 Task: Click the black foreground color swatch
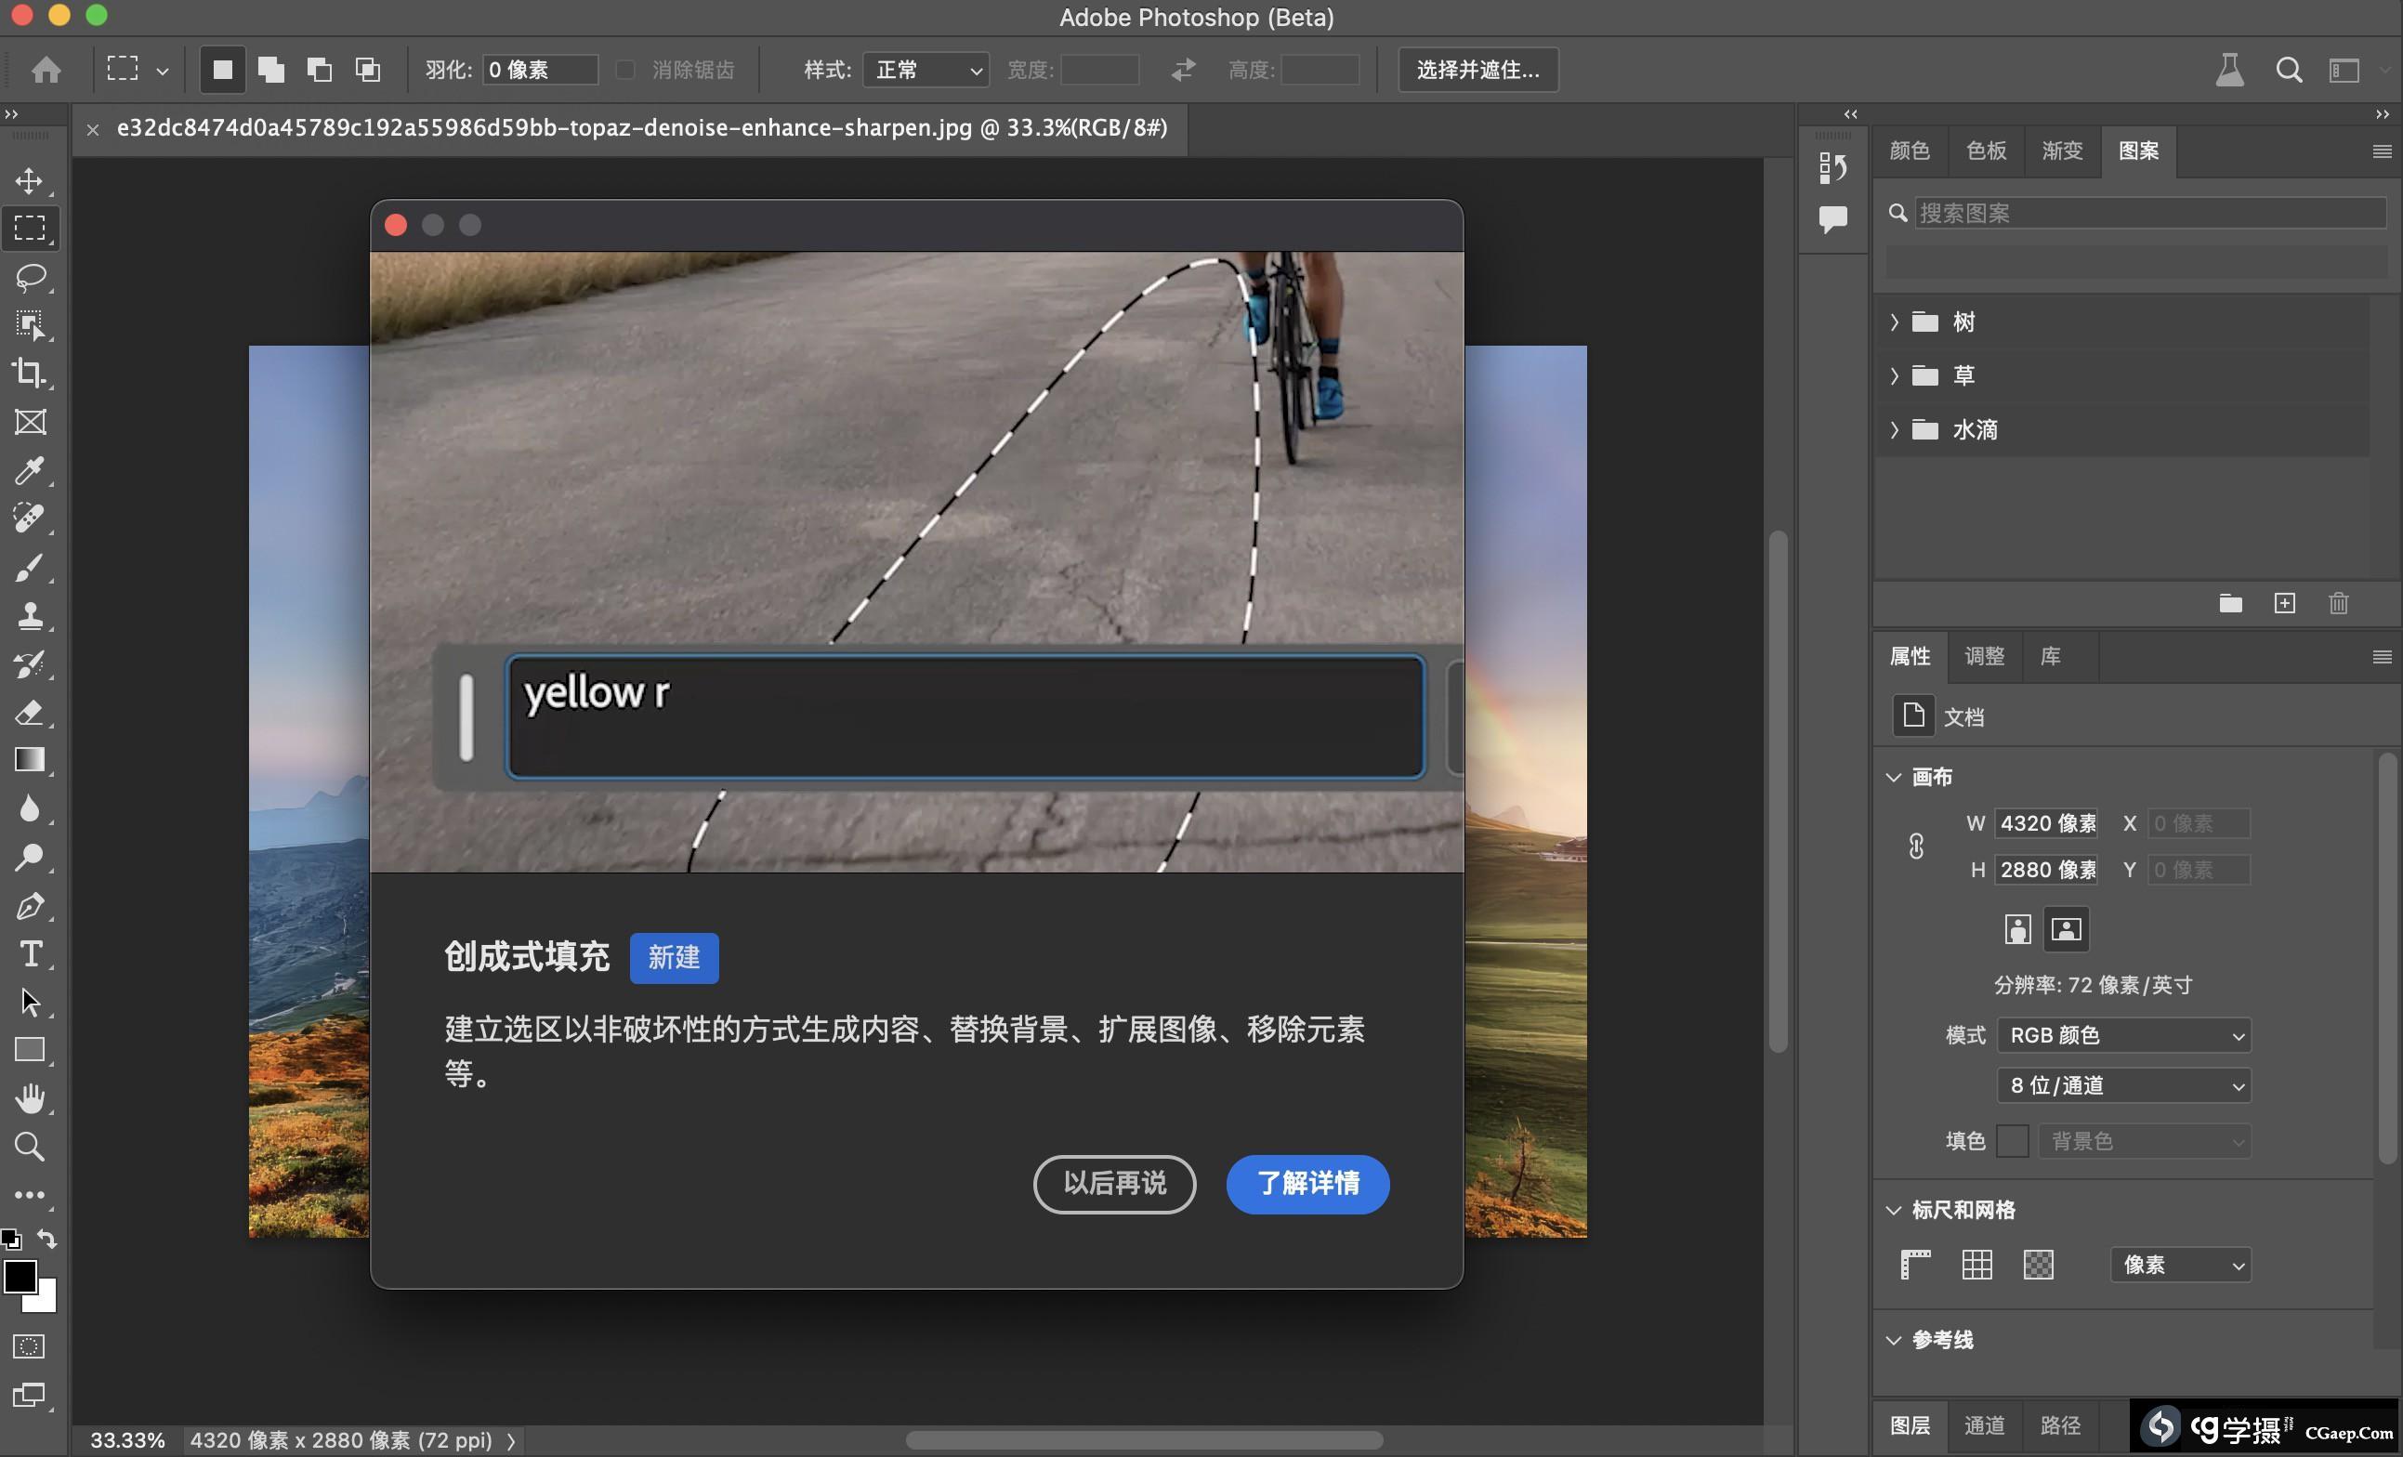pos(20,1276)
